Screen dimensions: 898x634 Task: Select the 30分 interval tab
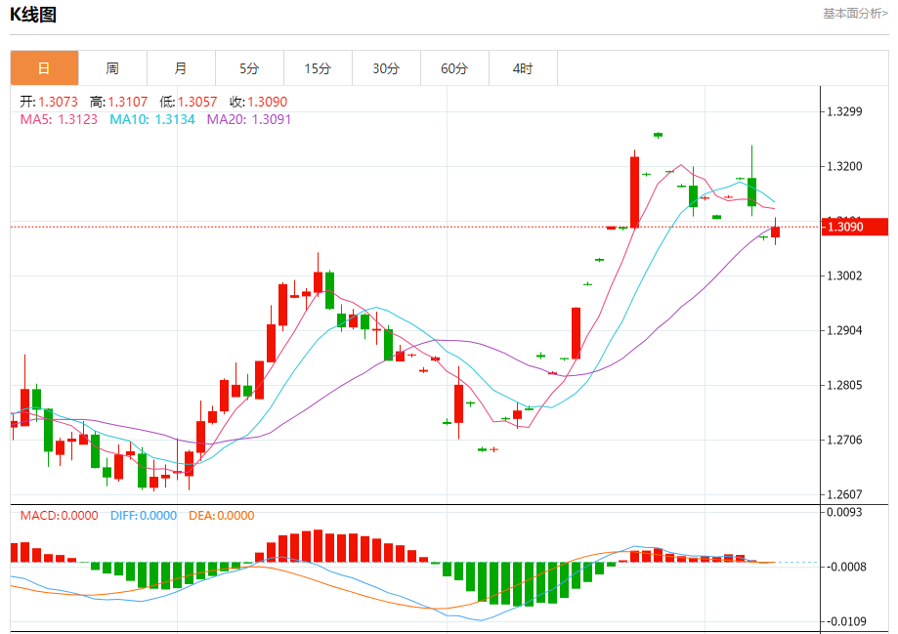(386, 68)
